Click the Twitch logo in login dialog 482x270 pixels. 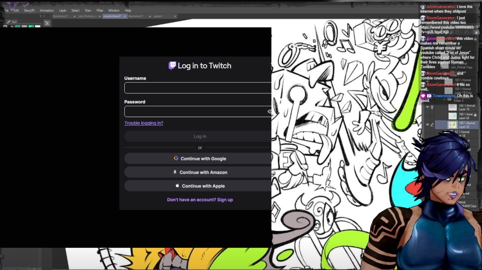[x=172, y=66]
